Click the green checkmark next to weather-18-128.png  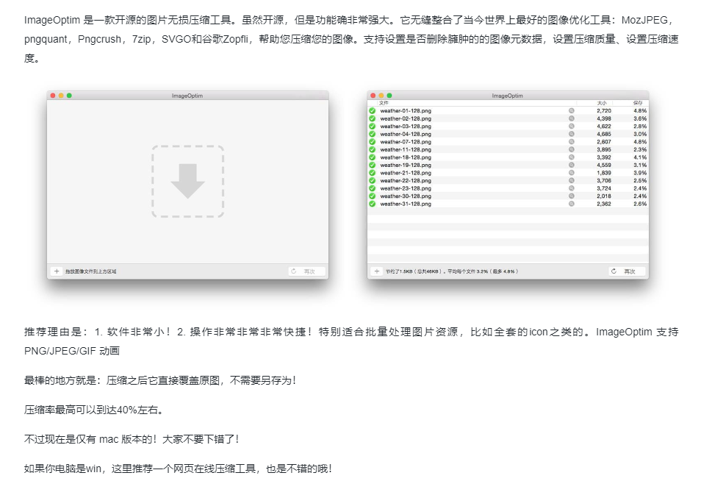tap(373, 157)
